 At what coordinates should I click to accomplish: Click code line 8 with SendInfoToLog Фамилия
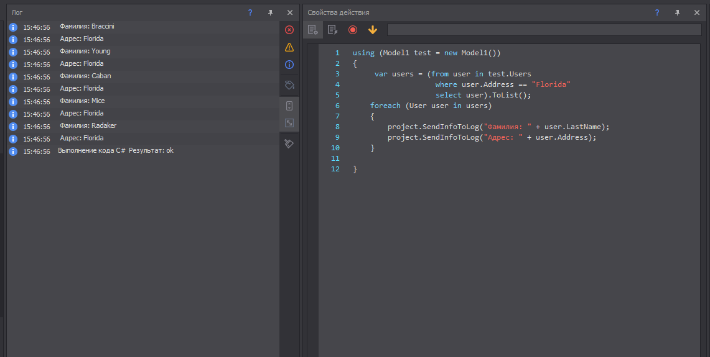coord(498,127)
